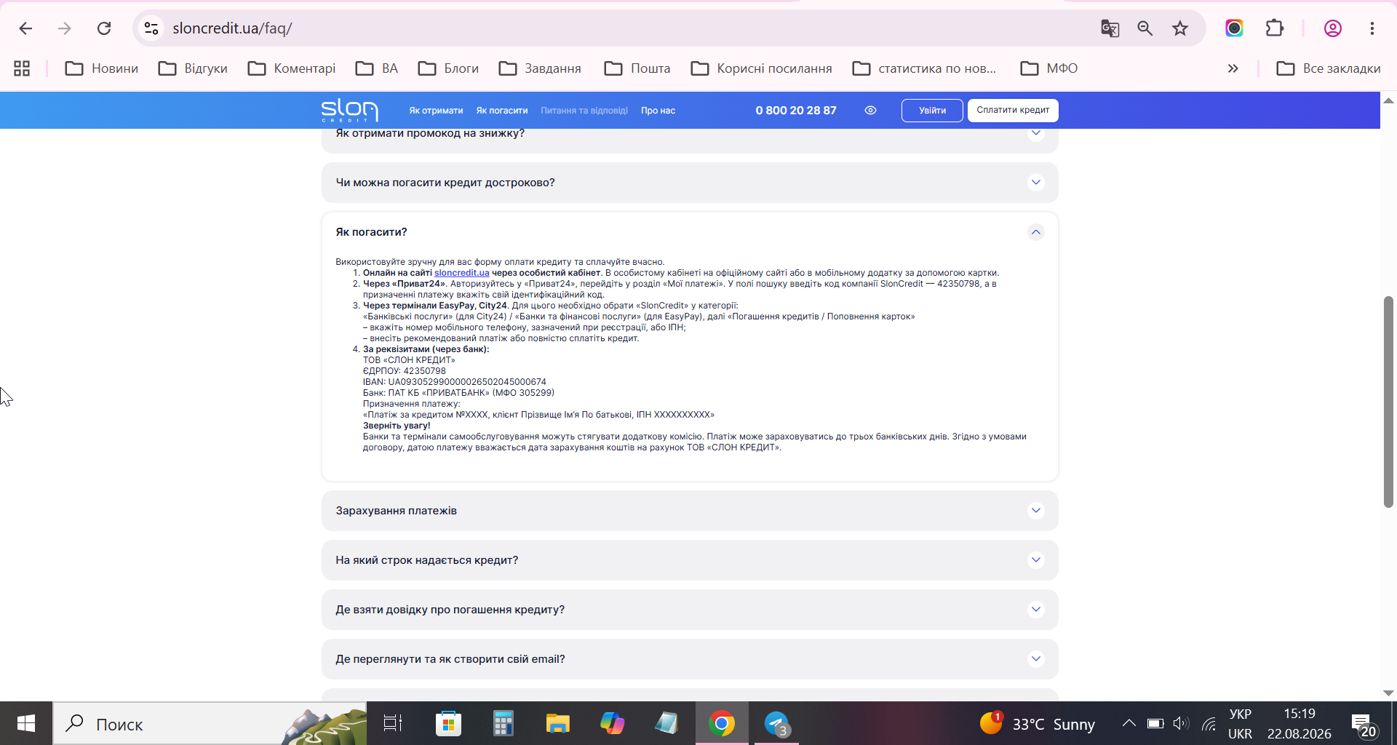Screen dimensions: 1397x745
Task: Open the 'Відгуки' bookmark folder
Action: (194, 68)
